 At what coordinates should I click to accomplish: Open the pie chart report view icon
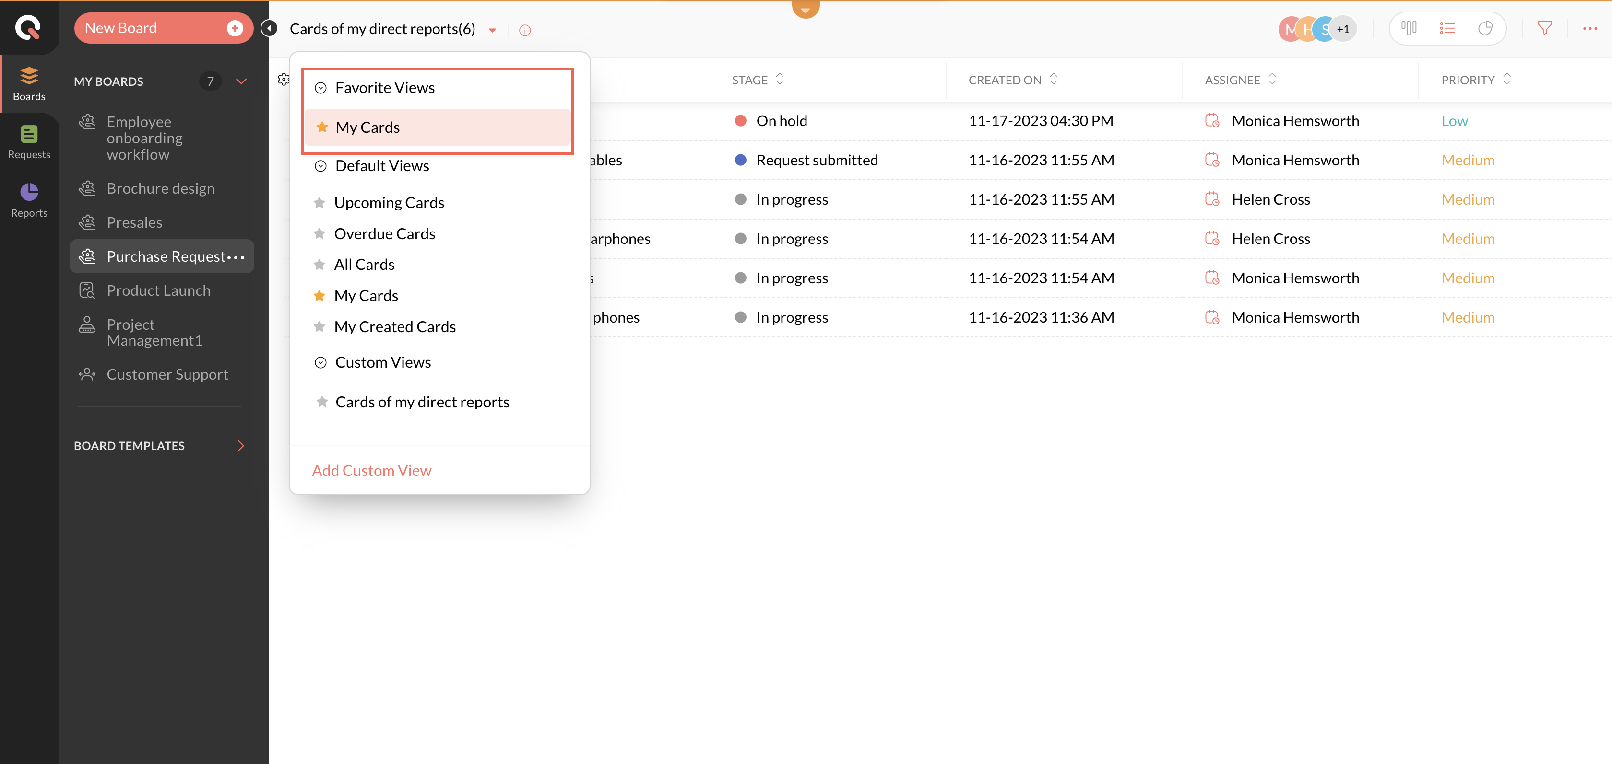[x=1485, y=28]
